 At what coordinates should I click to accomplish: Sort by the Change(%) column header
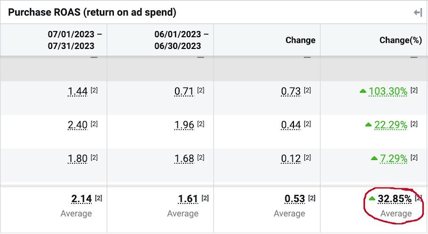[400, 40]
